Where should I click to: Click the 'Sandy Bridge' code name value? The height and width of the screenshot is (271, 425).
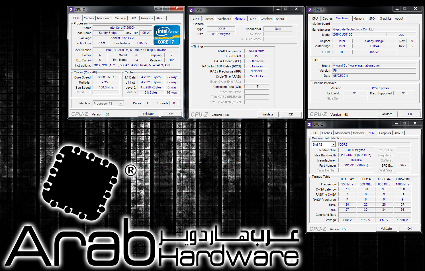tap(108, 33)
